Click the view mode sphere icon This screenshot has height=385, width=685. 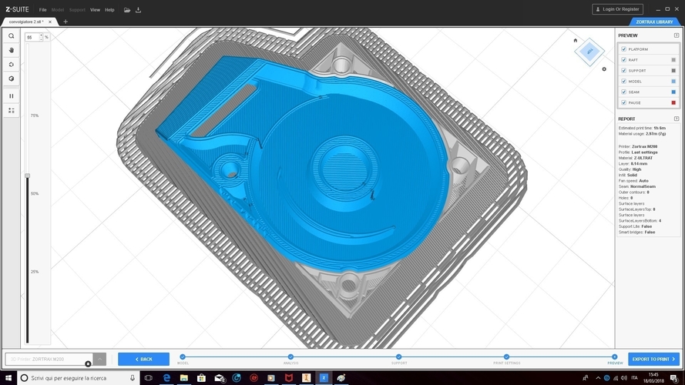click(x=12, y=79)
